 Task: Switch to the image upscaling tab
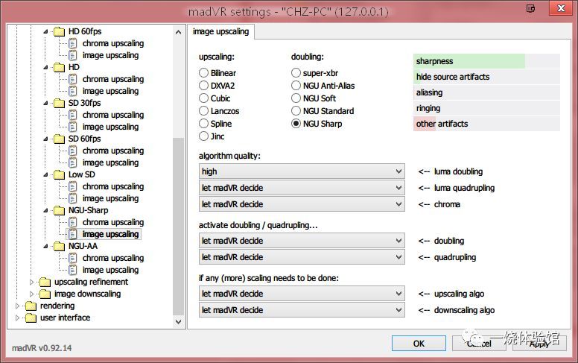click(220, 32)
